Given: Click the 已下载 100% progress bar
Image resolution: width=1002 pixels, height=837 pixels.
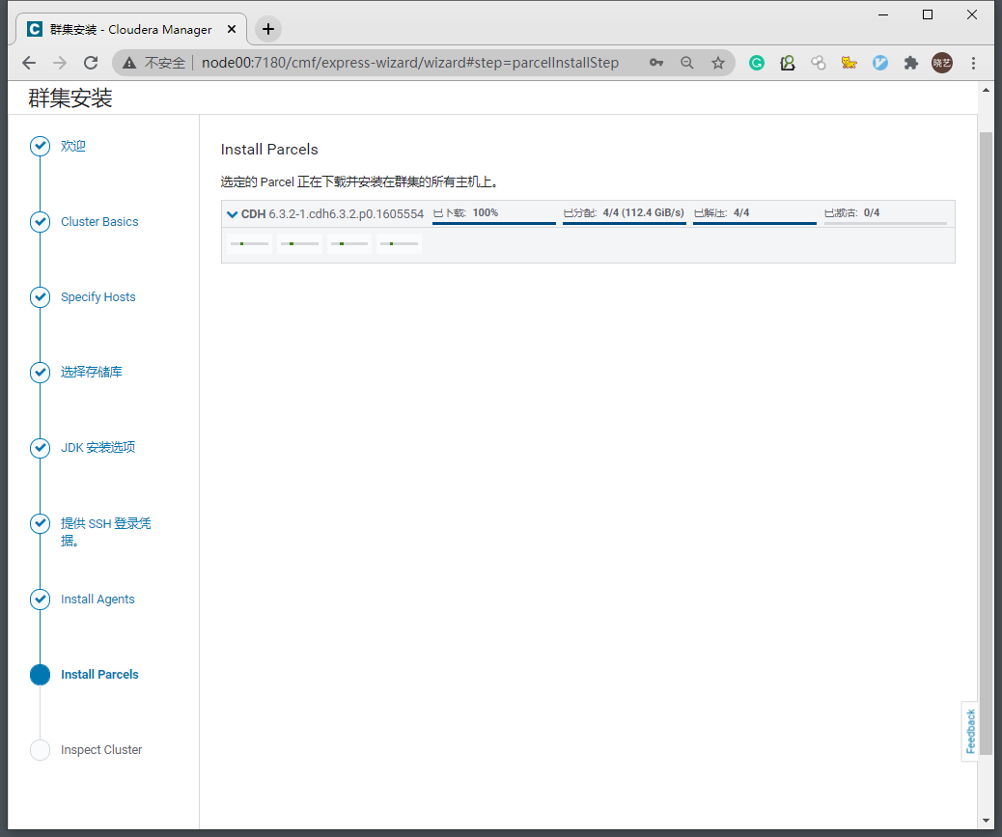Looking at the screenshot, I should tap(494, 223).
